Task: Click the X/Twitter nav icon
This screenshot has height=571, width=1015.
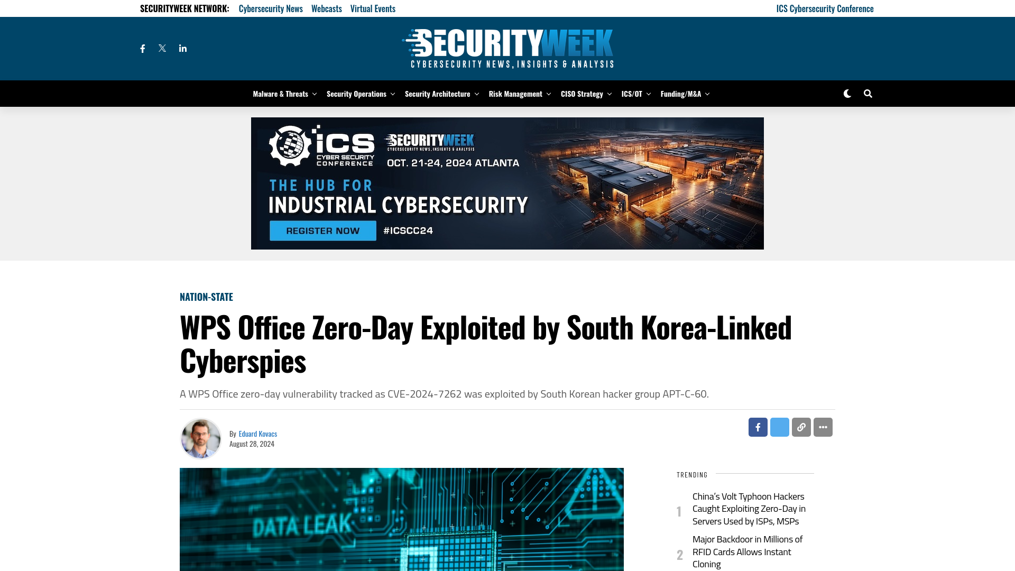Action: click(162, 48)
